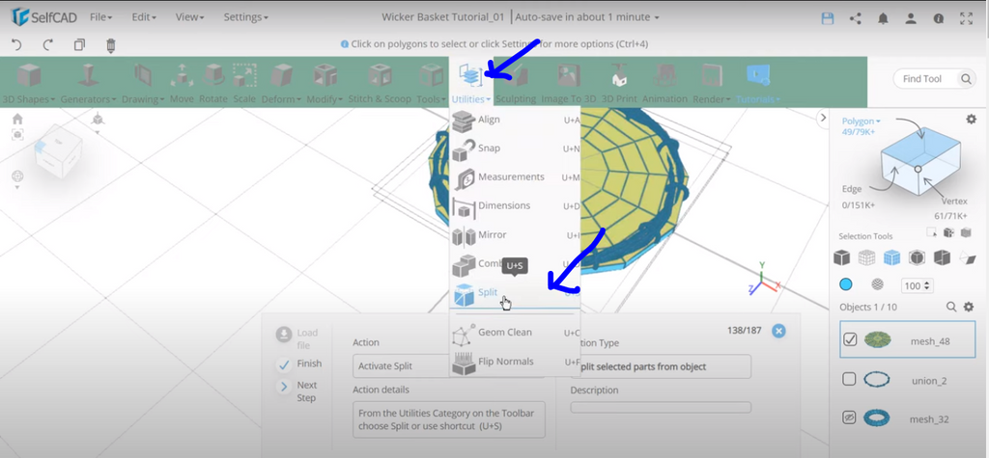Image resolution: width=989 pixels, height=458 pixels.
Task: Choose Mirror from the Utilities menu
Action: point(515,235)
